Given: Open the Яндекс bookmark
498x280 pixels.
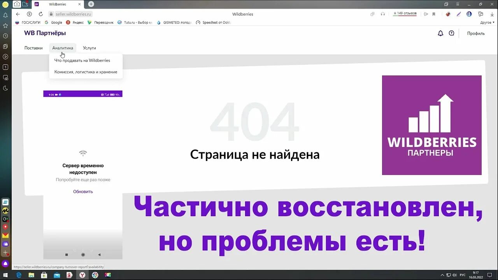Looking at the screenshot, I should (x=75, y=23).
